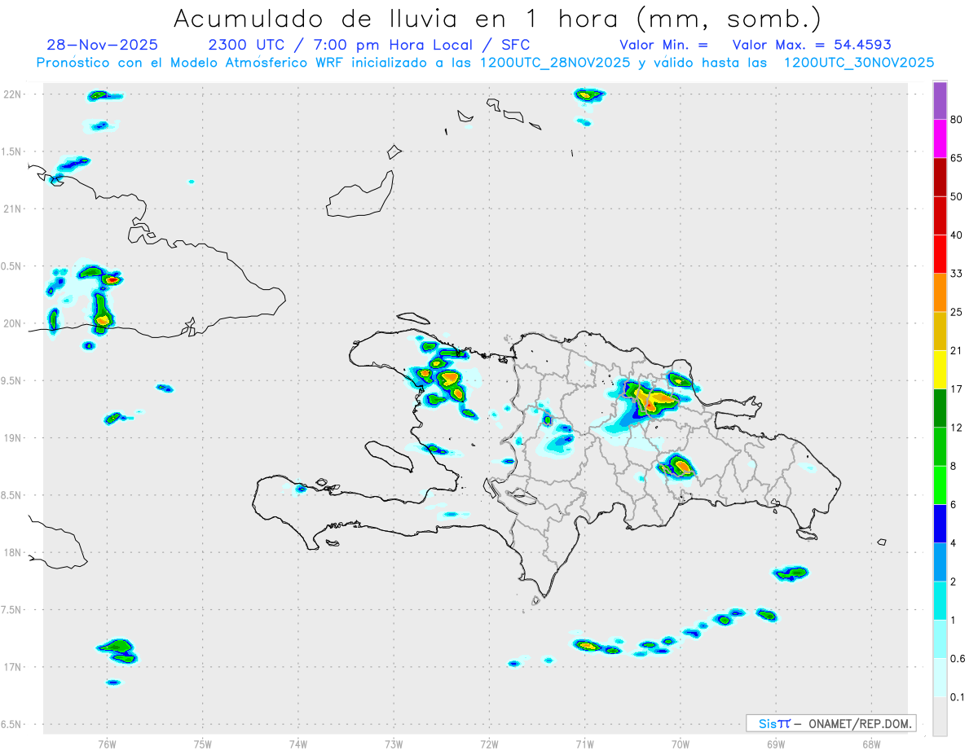Select the legend value '25'

pos(957,312)
